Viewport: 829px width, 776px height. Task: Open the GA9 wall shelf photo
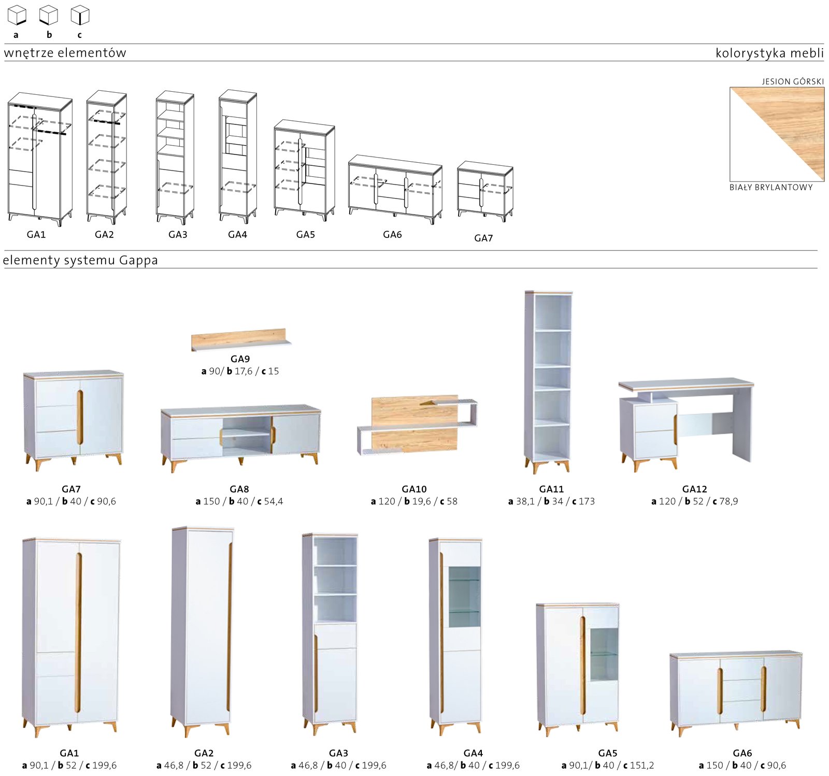pyautogui.click(x=240, y=340)
